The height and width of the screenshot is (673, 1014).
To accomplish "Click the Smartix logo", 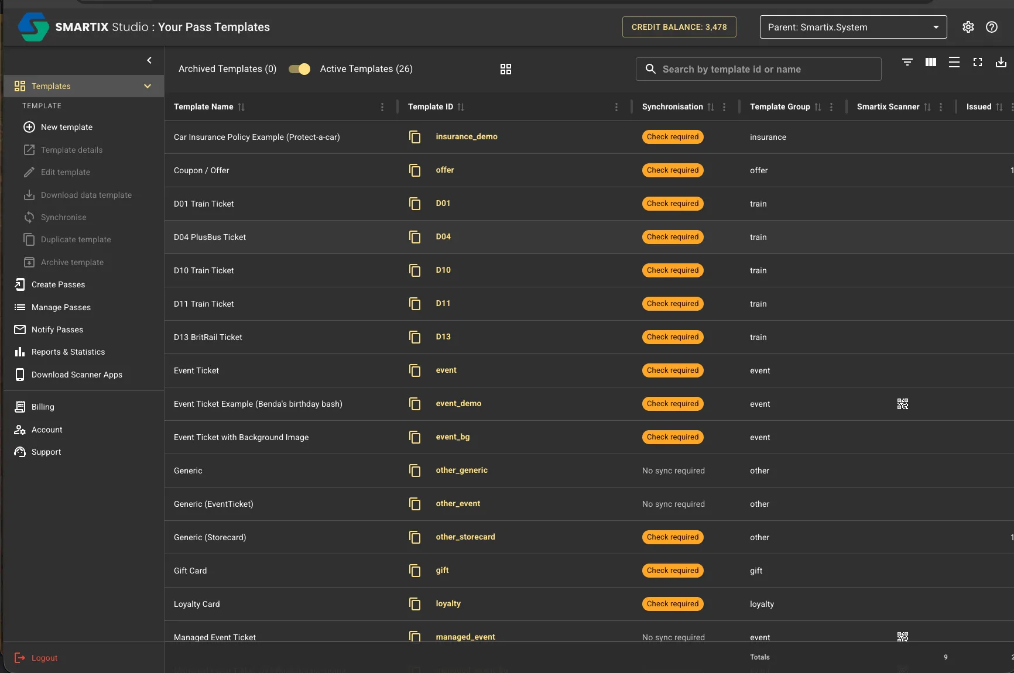I will pyautogui.click(x=33, y=27).
